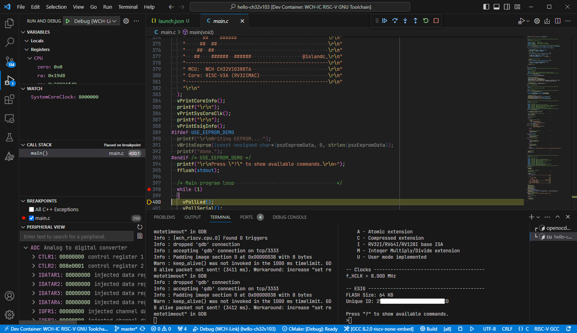The image size is (577, 333).
Task: Click Dev Container remote status indicator
Action: 56,329
